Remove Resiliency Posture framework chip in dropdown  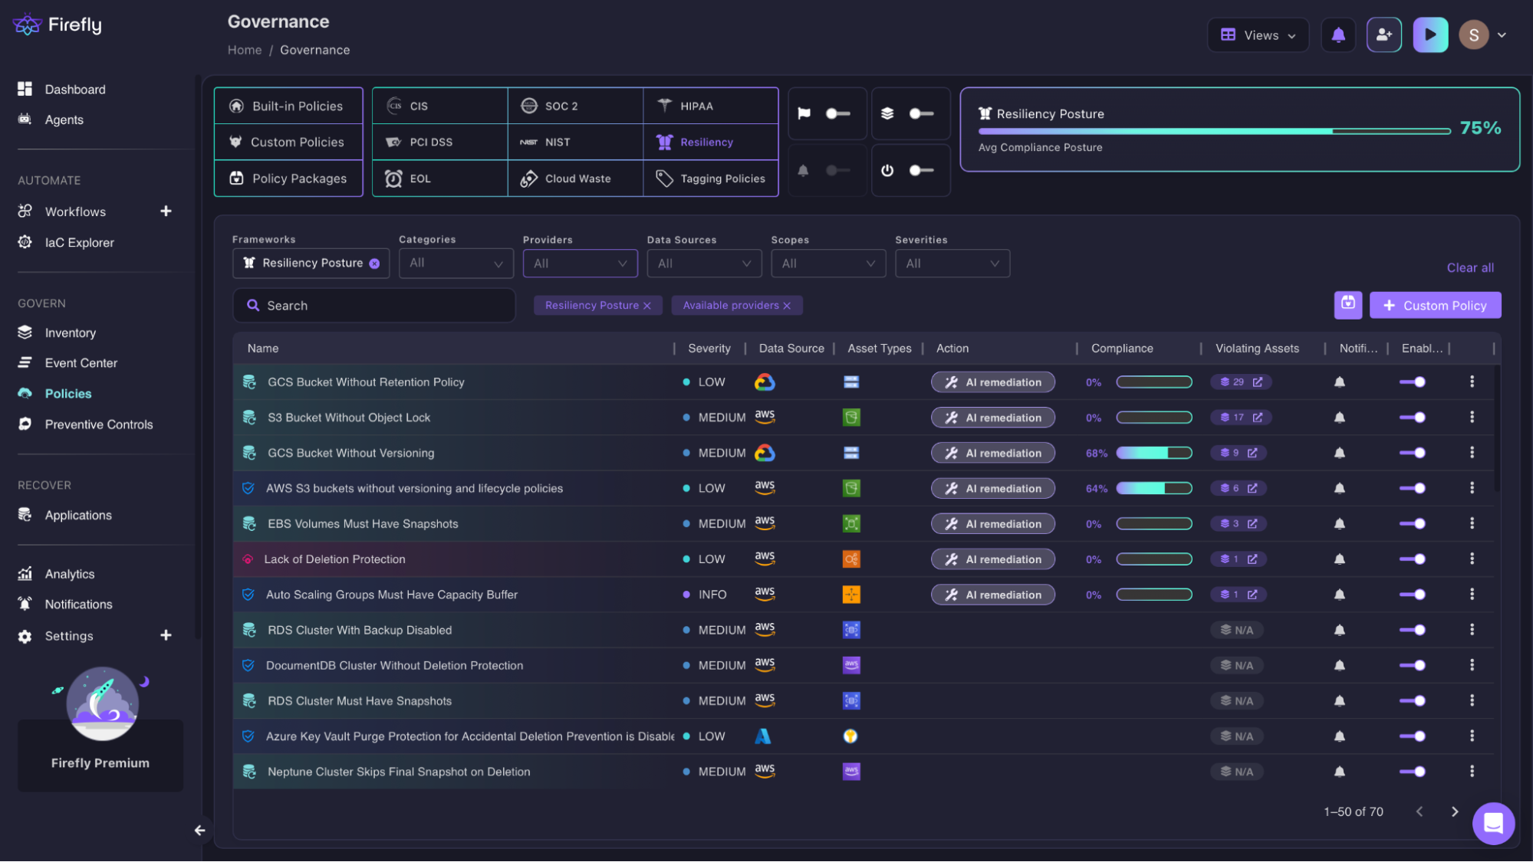click(x=374, y=264)
